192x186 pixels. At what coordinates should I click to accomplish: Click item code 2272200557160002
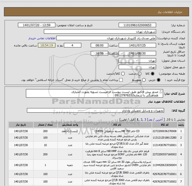click(x=165, y=154)
